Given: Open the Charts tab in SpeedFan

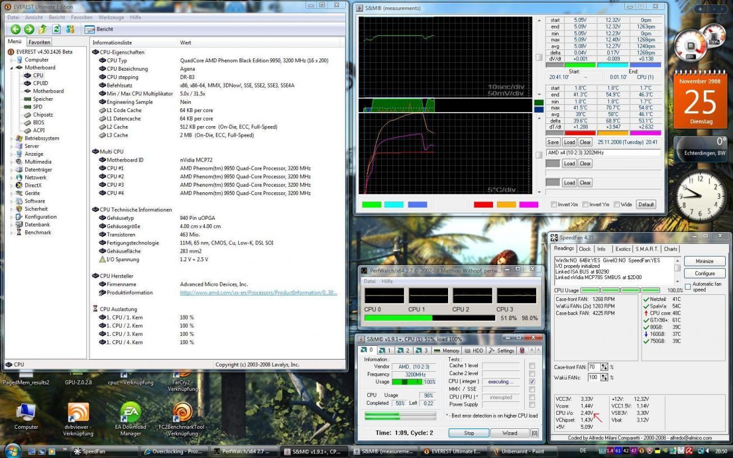Looking at the screenshot, I should tap(670, 249).
